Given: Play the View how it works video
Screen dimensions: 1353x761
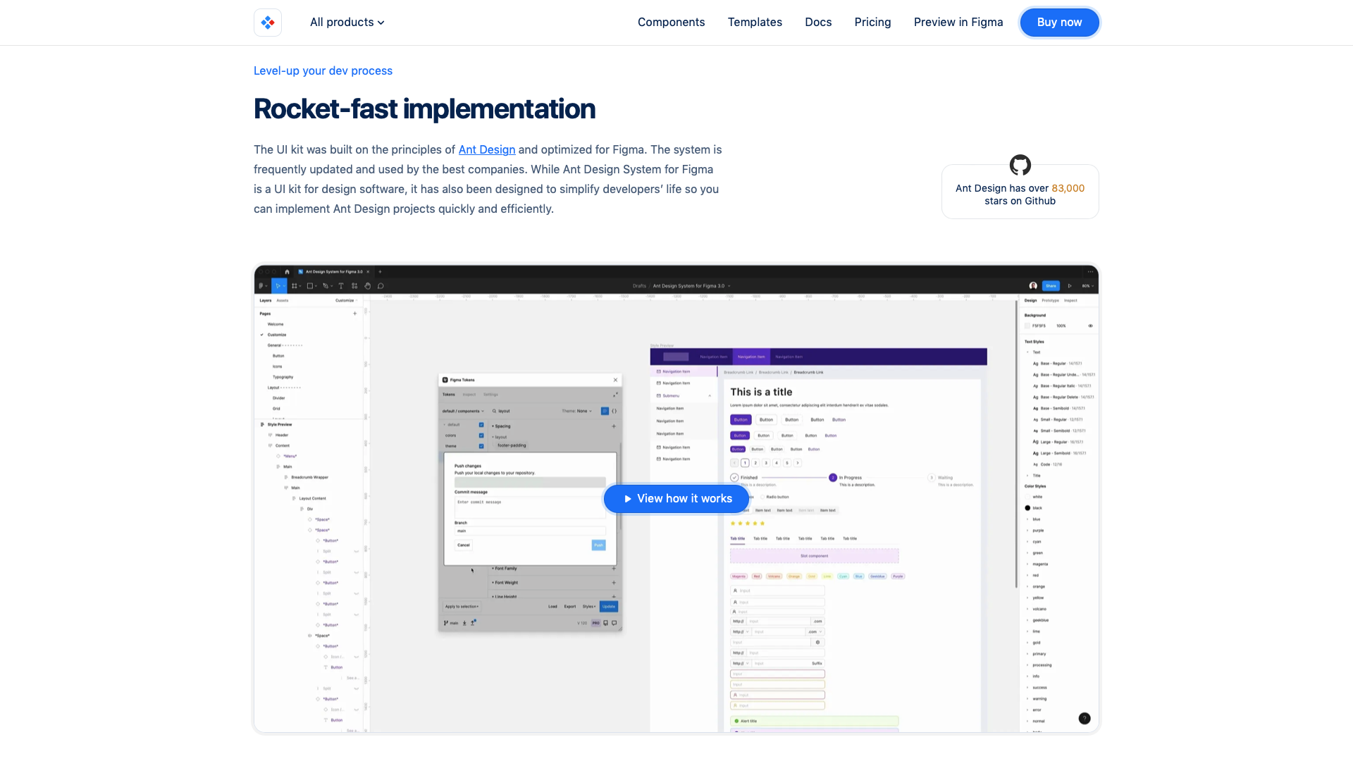Looking at the screenshot, I should 676,498.
